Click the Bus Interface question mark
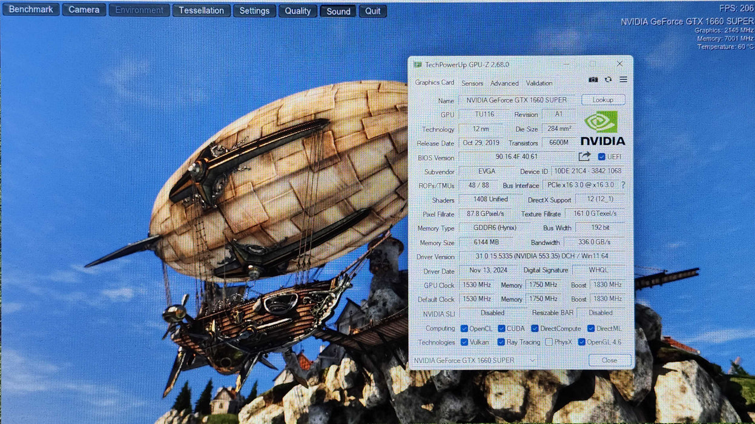Screen dimensions: 755x424 (623, 185)
